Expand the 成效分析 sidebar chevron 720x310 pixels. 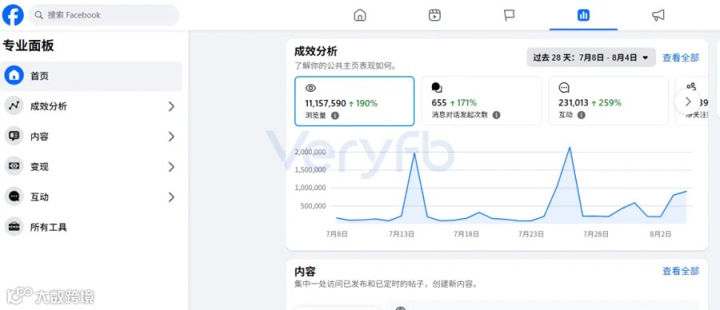tap(171, 106)
